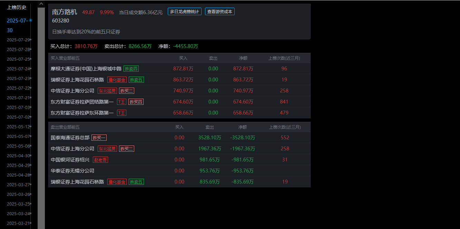The width and height of the screenshot is (460, 229).
Task: Select the 2025-05-12 history date
Action: click(18, 127)
